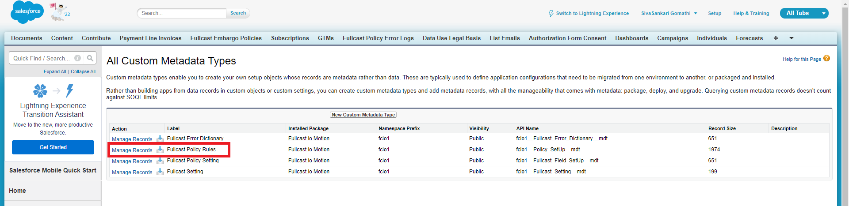Viewport: 849px width, 206px height.
Task: Open the Fullcast Error Dictionary label link
Action: (x=195, y=139)
